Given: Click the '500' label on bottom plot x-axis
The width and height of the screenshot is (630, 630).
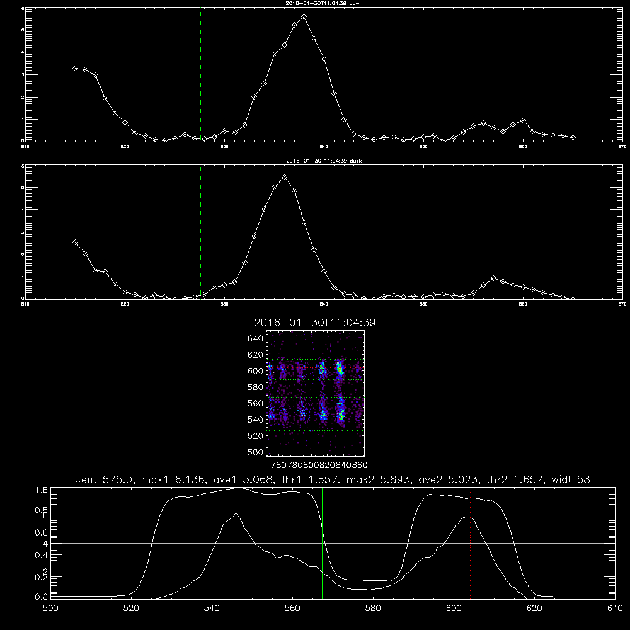Looking at the screenshot, I should pyautogui.click(x=50, y=609).
